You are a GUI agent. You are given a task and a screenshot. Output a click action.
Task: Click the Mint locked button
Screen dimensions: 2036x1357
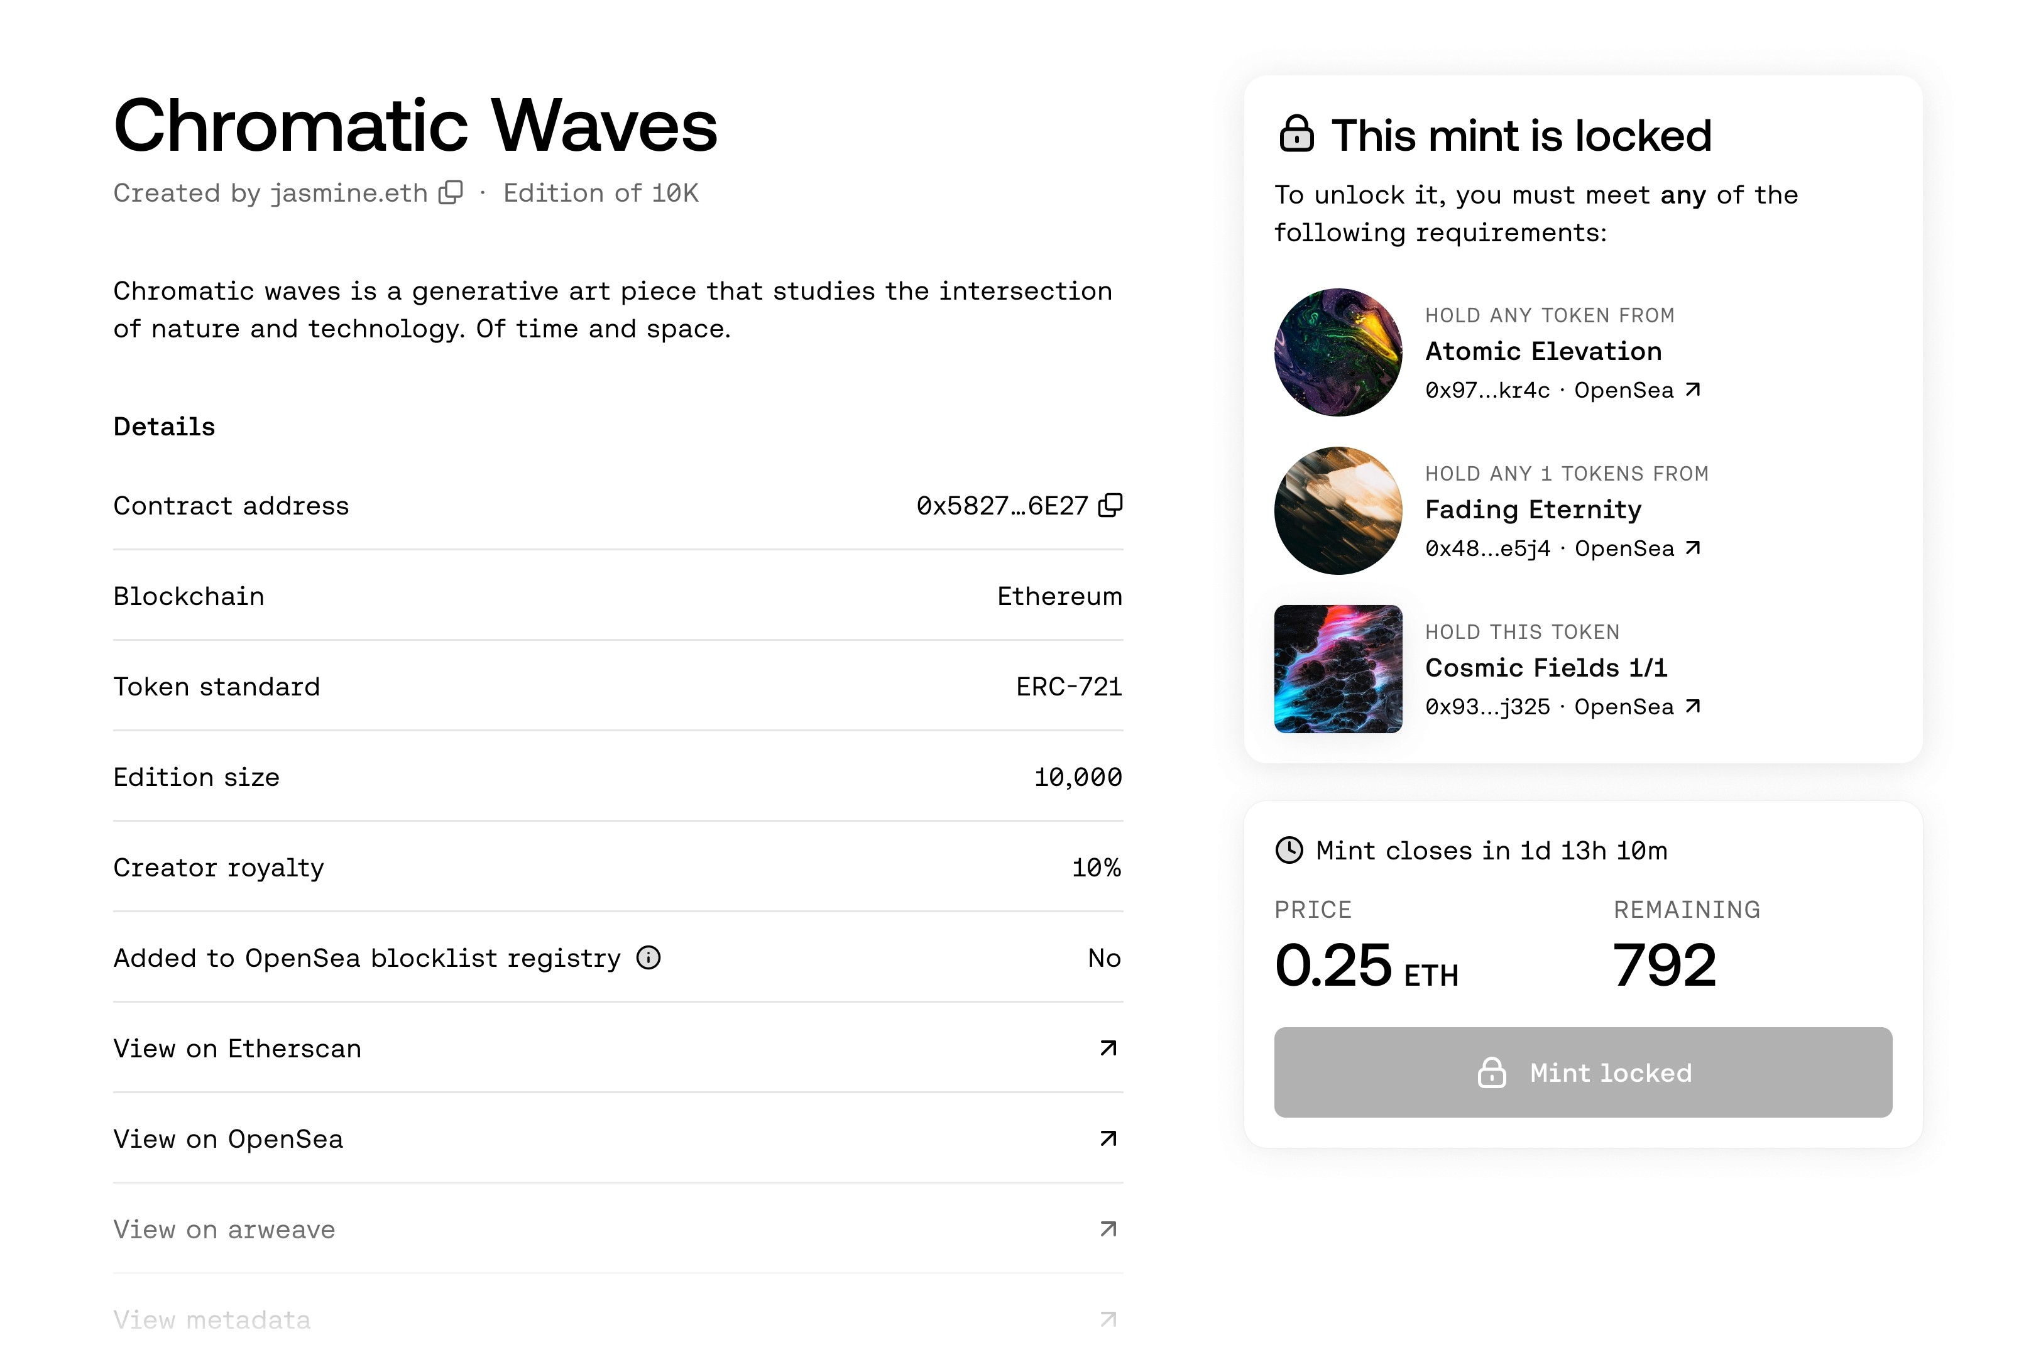click(1582, 1072)
